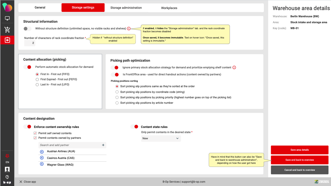Screen dimensions: 331x186
Task: Switch to the Storage administration tab
Action: [x=126, y=8]
